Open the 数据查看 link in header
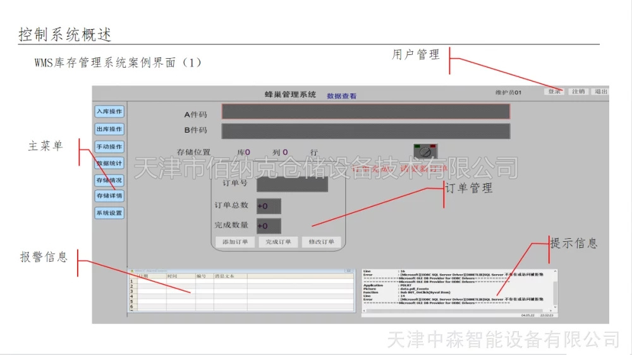Image resolution: width=632 pixels, height=355 pixels. point(341,96)
